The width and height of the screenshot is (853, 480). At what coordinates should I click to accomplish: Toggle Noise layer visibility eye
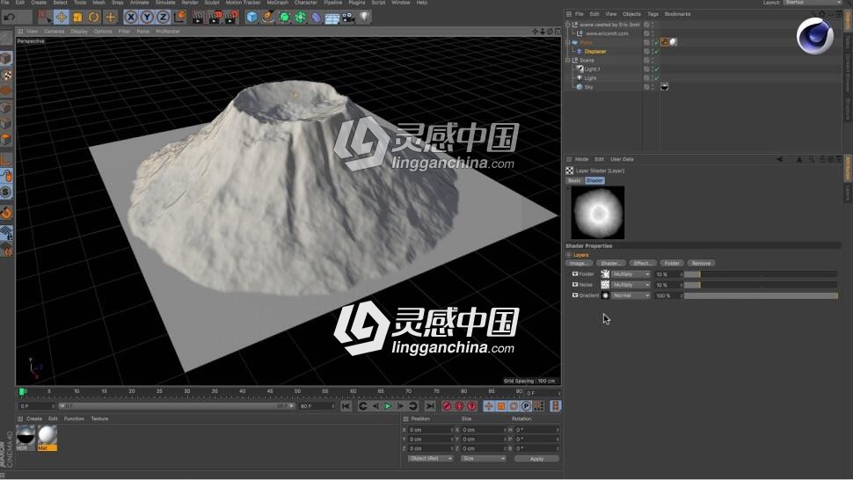click(575, 284)
